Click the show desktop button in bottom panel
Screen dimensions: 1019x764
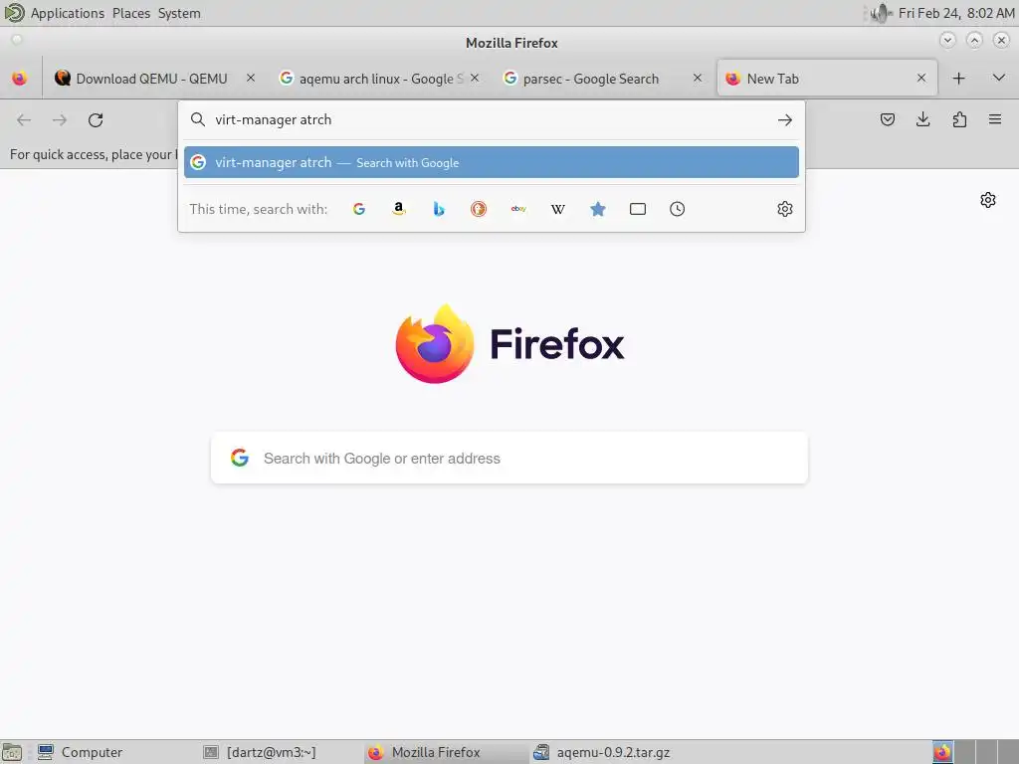(x=12, y=752)
